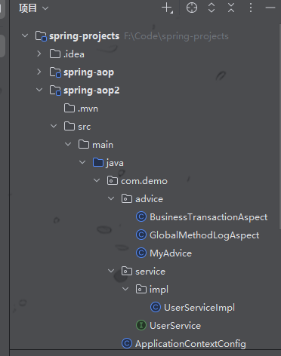
Task: Select the com.demo package name
Action: click(144, 181)
